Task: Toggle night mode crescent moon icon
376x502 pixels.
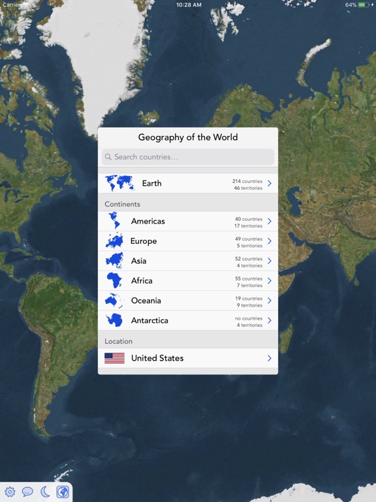Action: (45, 492)
